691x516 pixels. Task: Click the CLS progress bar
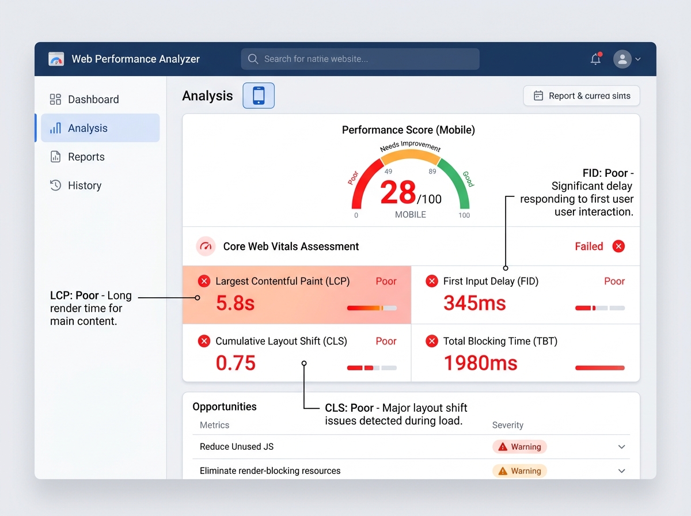372,367
